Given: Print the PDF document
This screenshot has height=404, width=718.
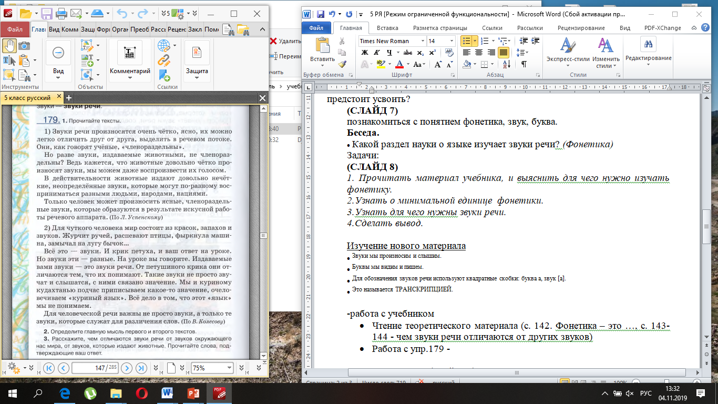Looking at the screenshot, I should point(61,13).
